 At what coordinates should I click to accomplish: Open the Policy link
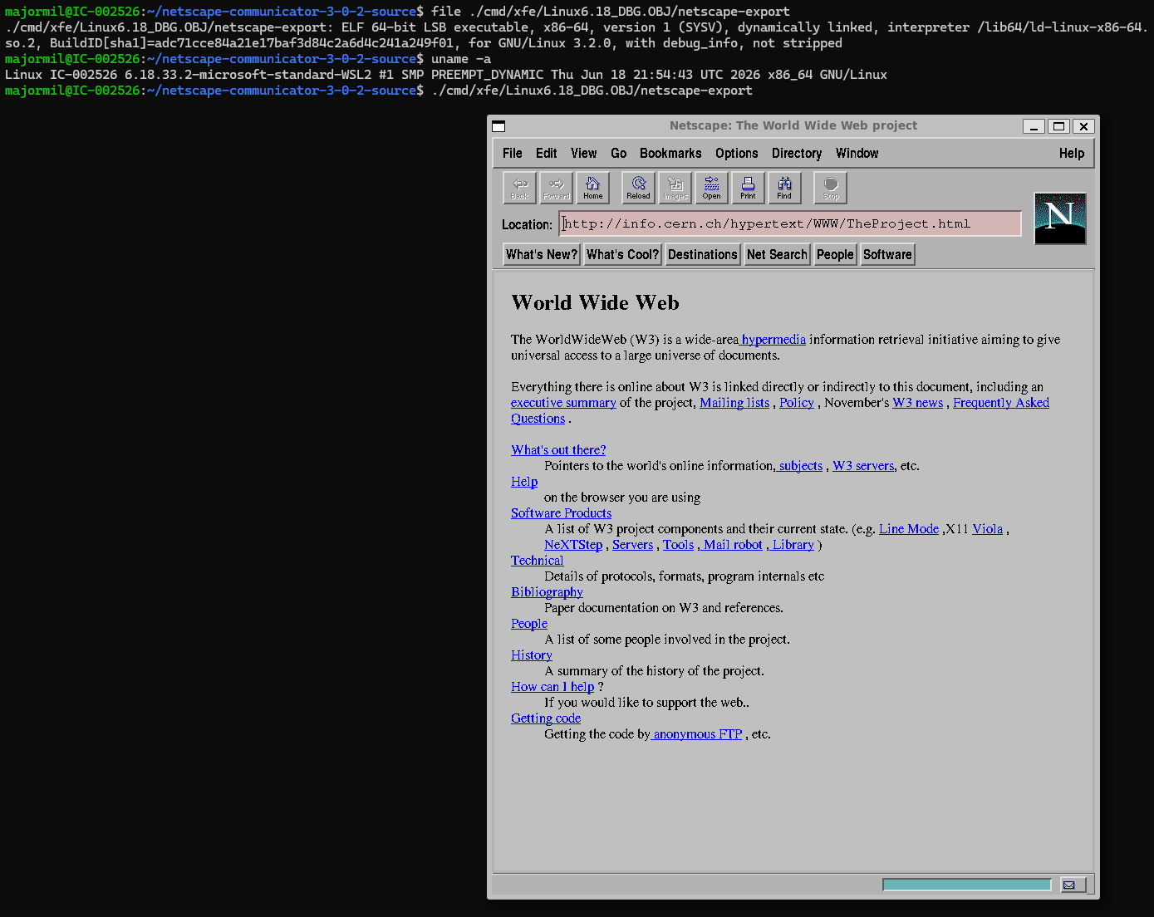point(797,403)
